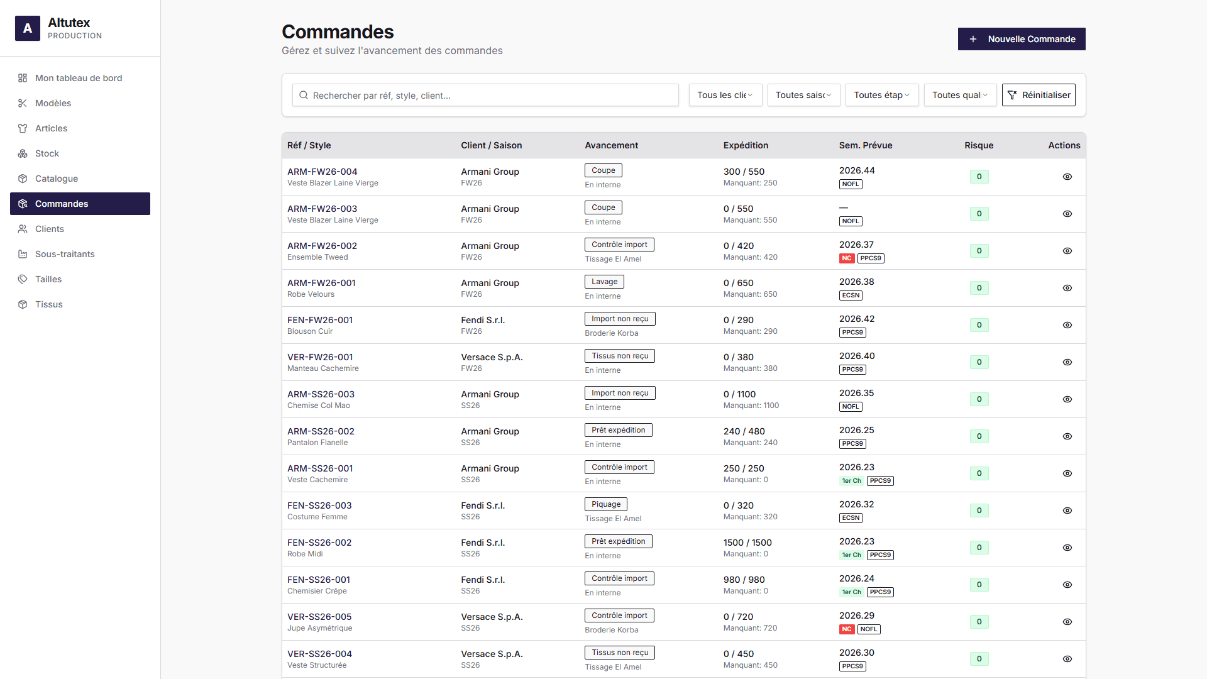View order FEN-SS26-002 eye icon
The width and height of the screenshot is (1207, 679).
pos(1067,548)
